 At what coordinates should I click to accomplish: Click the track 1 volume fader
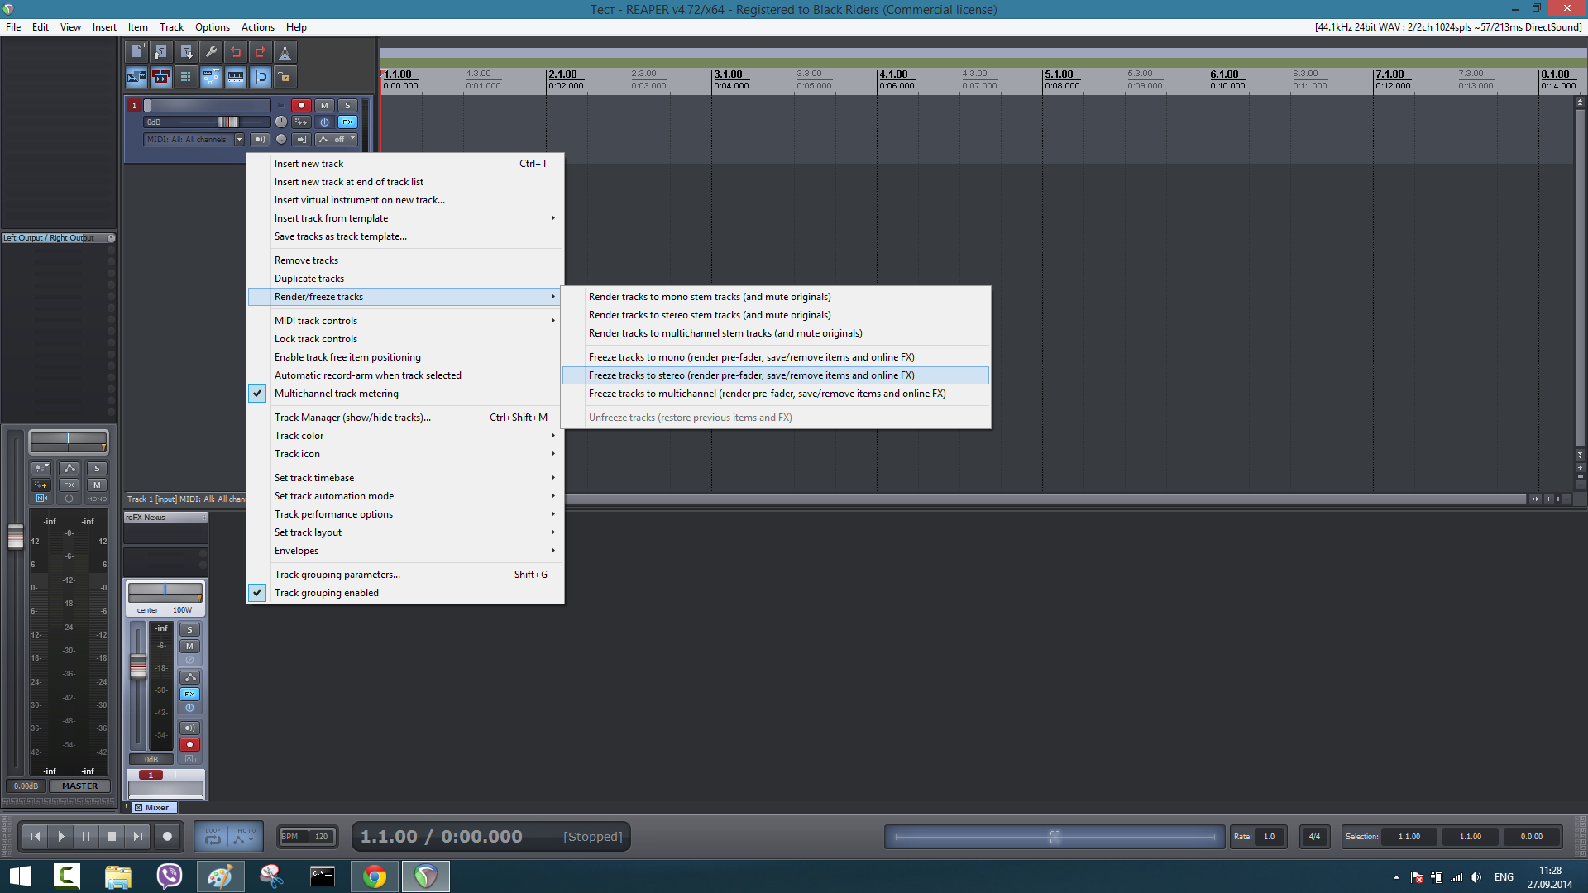tap(227, 122)
